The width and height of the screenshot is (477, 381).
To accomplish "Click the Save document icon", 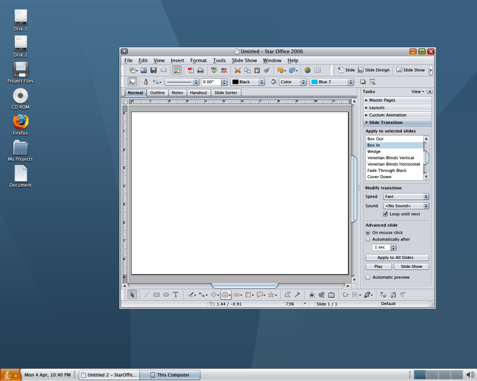I will [154, 70].
